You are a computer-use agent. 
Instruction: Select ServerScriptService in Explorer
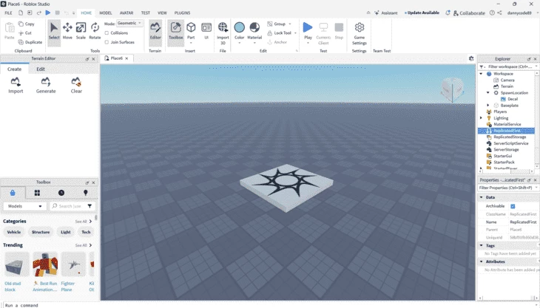tap(510, 143)
